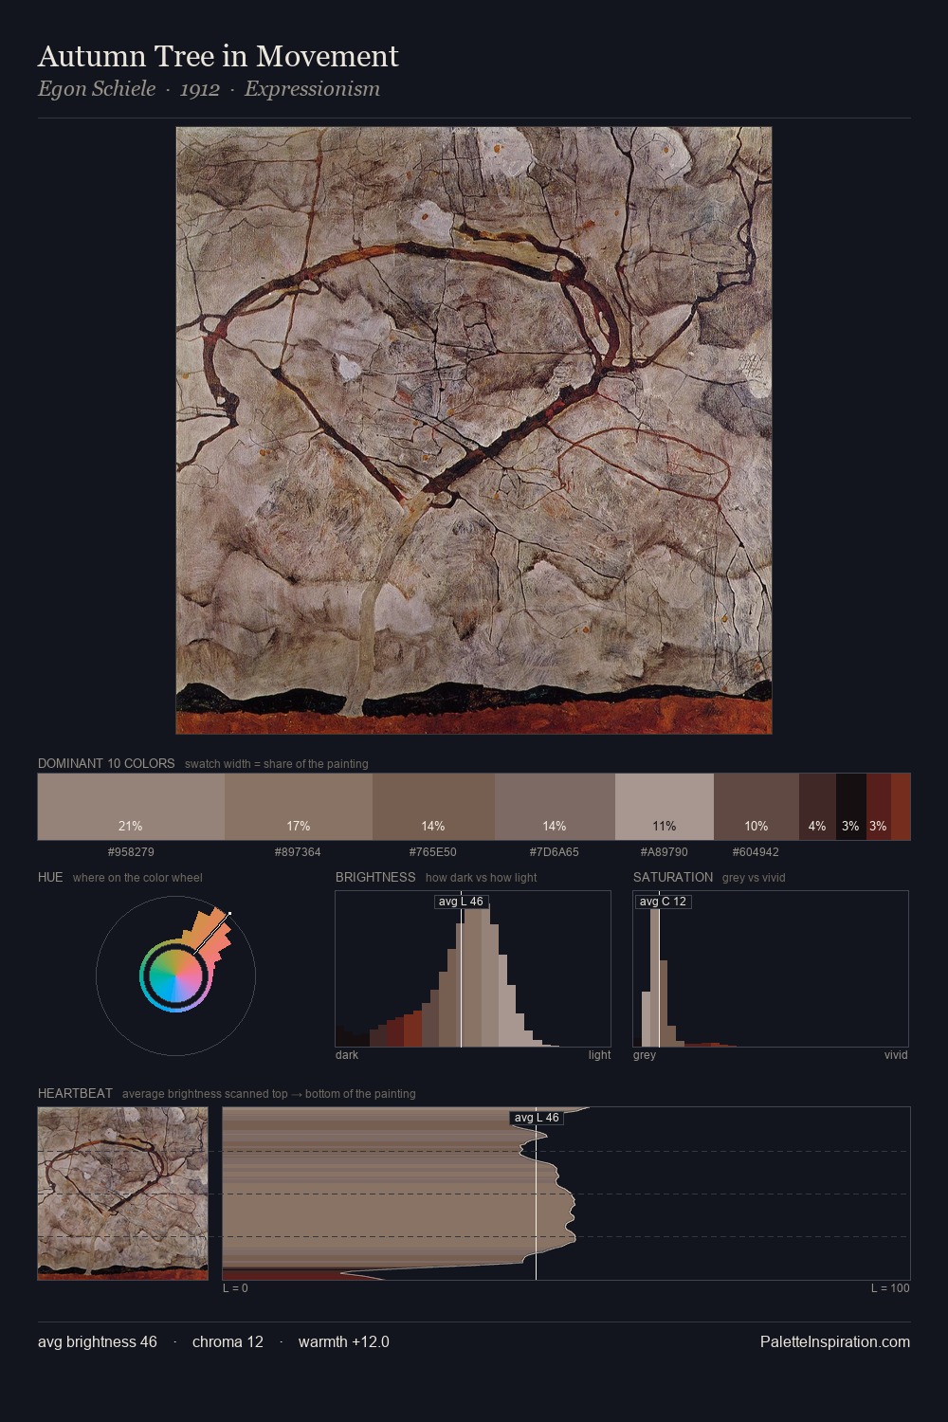Select the 4% dark brown swatch
The image size is (948, 1422).
pyautogui.click(x=817, y=807)
